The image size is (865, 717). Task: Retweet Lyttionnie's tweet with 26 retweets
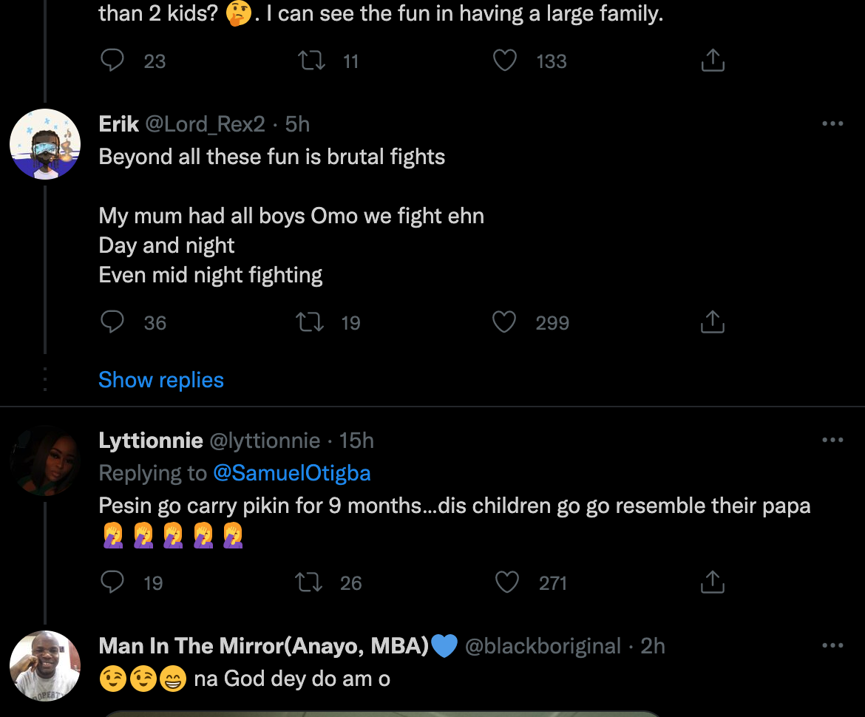point(308,582)
